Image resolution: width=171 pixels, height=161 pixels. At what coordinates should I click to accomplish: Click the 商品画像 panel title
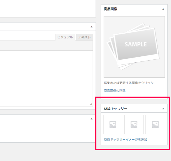110,9
